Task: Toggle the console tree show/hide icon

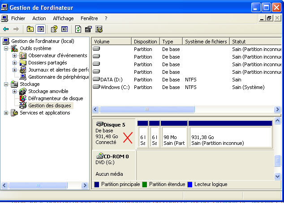Action: click(41, 29)
